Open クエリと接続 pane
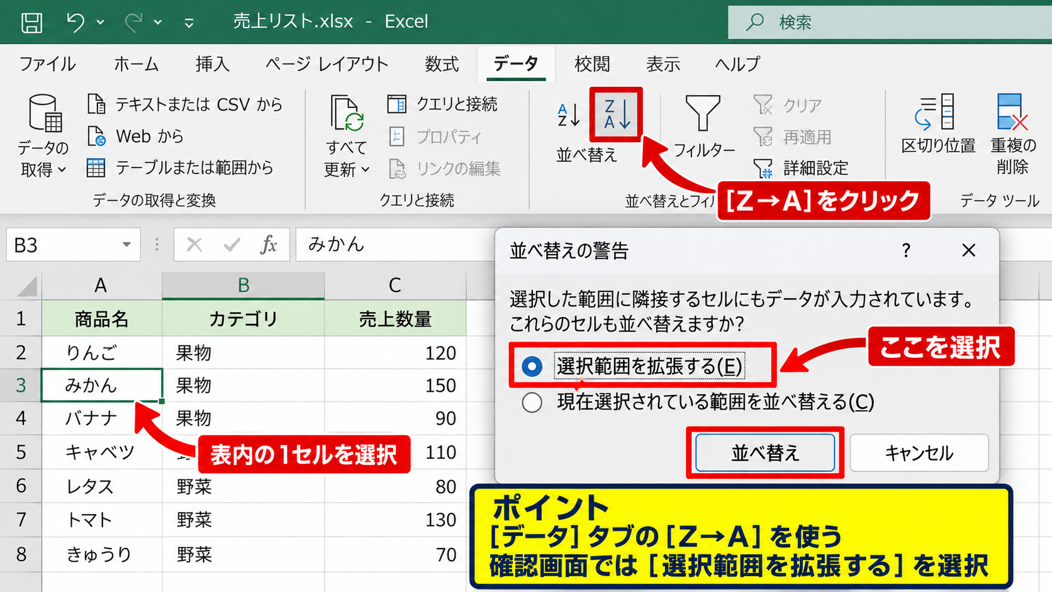Image resolution: width=1052 pixels, height=592 pixels. pos(443,104)
